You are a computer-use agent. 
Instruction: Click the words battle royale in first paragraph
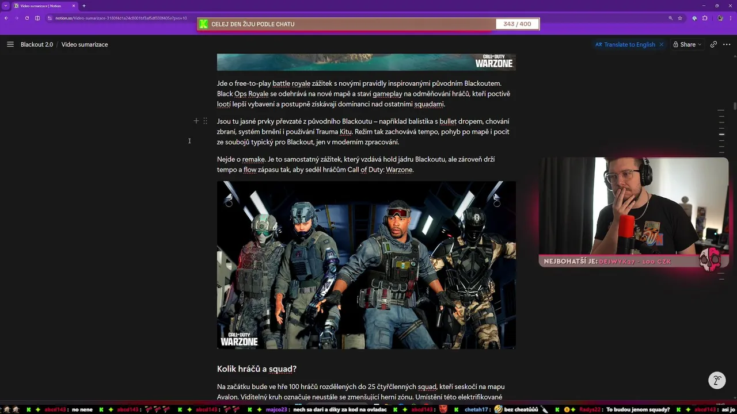291,83
